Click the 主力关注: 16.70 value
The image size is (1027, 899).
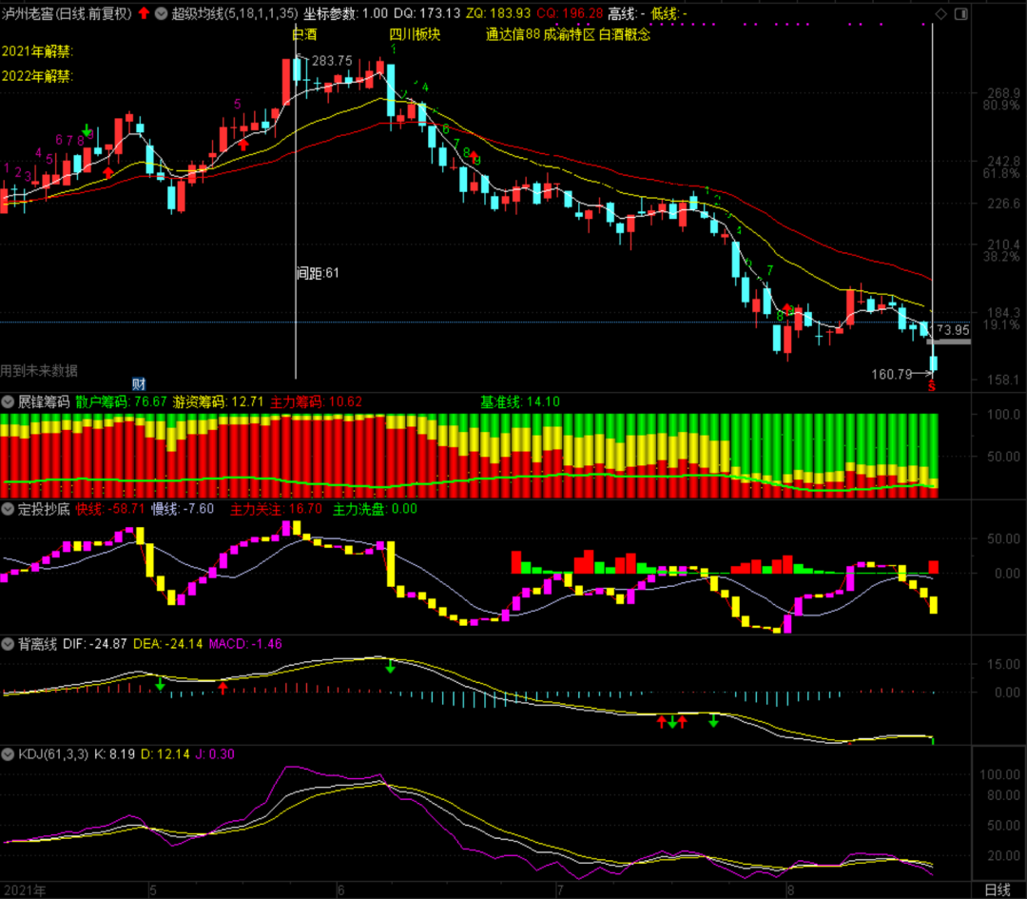click(x=276, y=509)
